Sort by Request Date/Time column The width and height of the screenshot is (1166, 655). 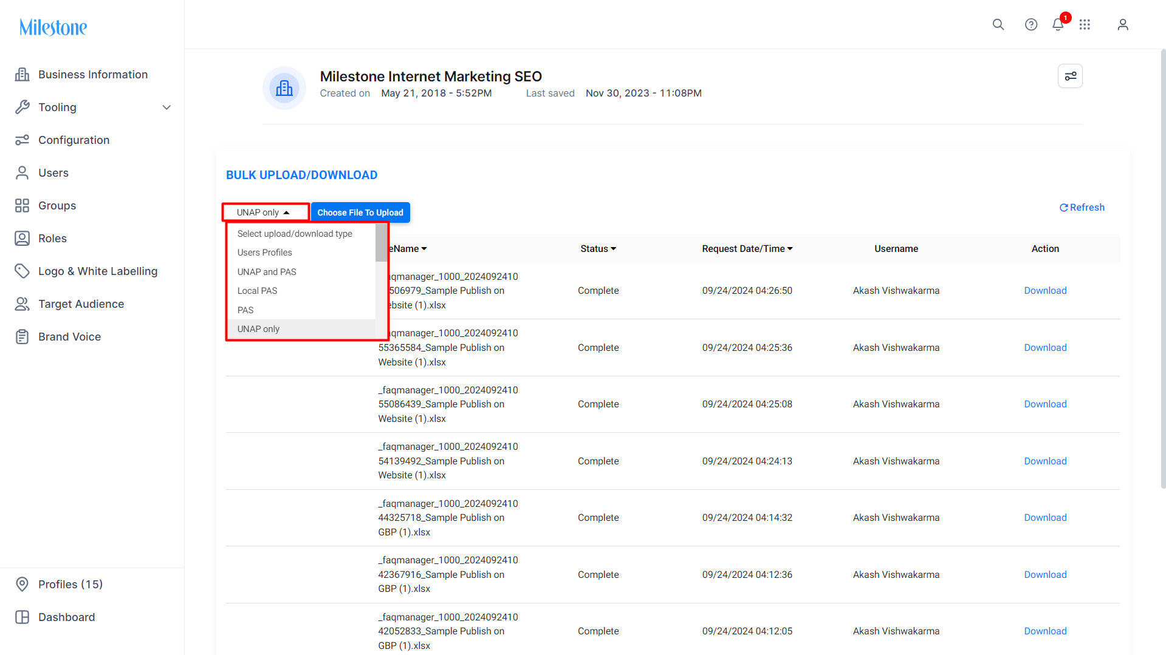(x=747, y=249)
